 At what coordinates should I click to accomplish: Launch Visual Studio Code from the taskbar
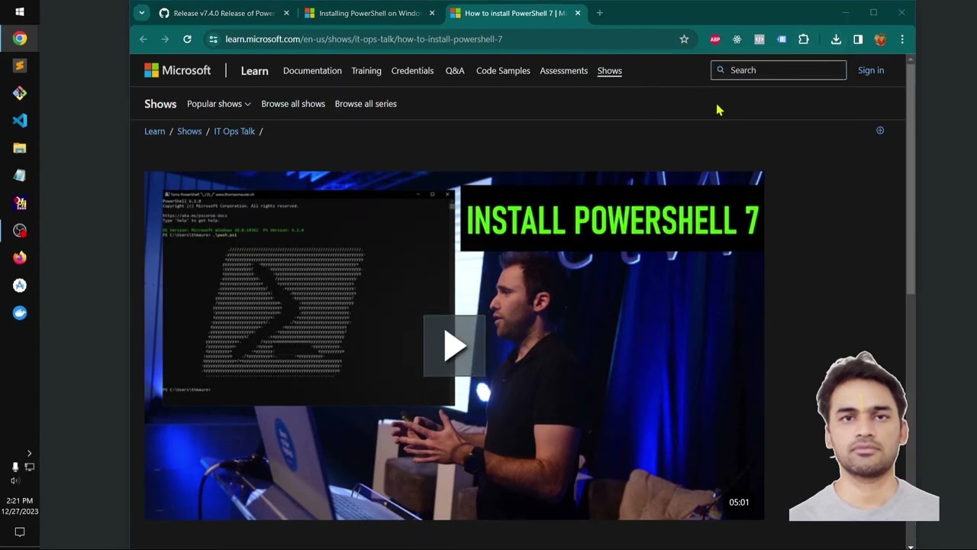pyautogui.click(x=20, y=121)
